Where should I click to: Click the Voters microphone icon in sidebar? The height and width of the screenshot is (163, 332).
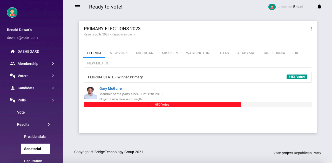(x=12, y=76)
